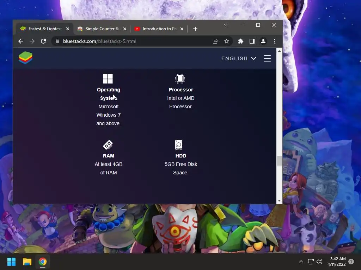Click 'HDD' heading text

tap(181, 156)
